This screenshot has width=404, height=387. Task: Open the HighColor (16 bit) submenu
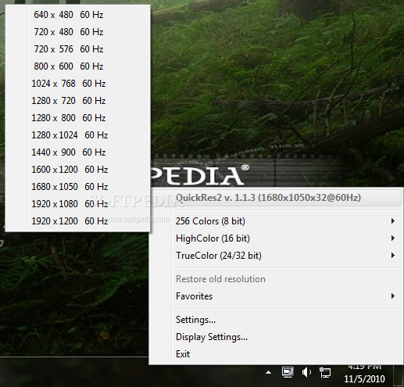[x=276, y=238]
